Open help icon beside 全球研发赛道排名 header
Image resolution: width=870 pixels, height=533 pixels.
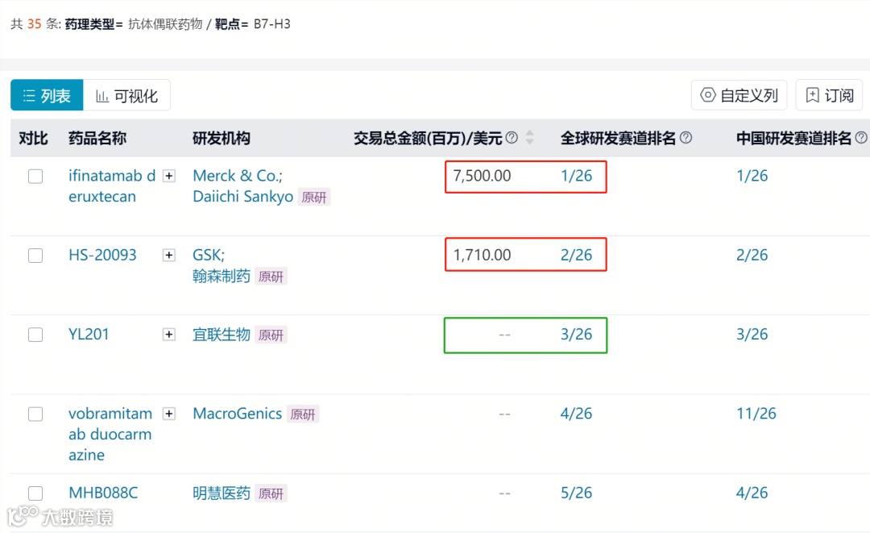[686, 137]
